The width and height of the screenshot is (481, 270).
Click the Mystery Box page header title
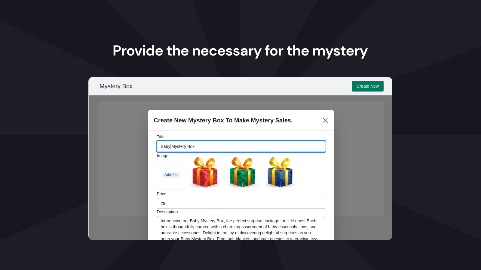point(116,86)
